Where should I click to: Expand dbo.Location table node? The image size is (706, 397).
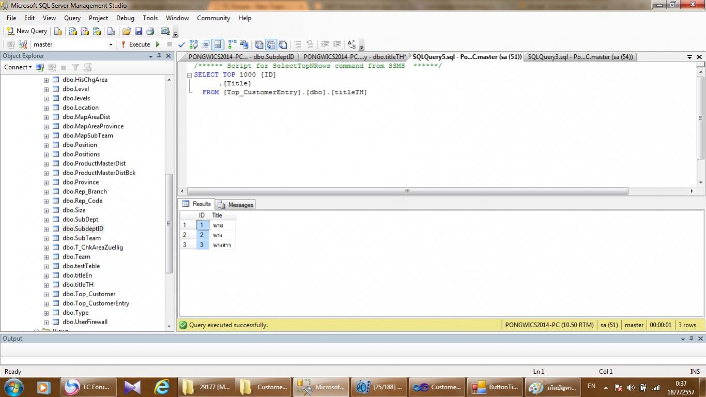[46, 108]
